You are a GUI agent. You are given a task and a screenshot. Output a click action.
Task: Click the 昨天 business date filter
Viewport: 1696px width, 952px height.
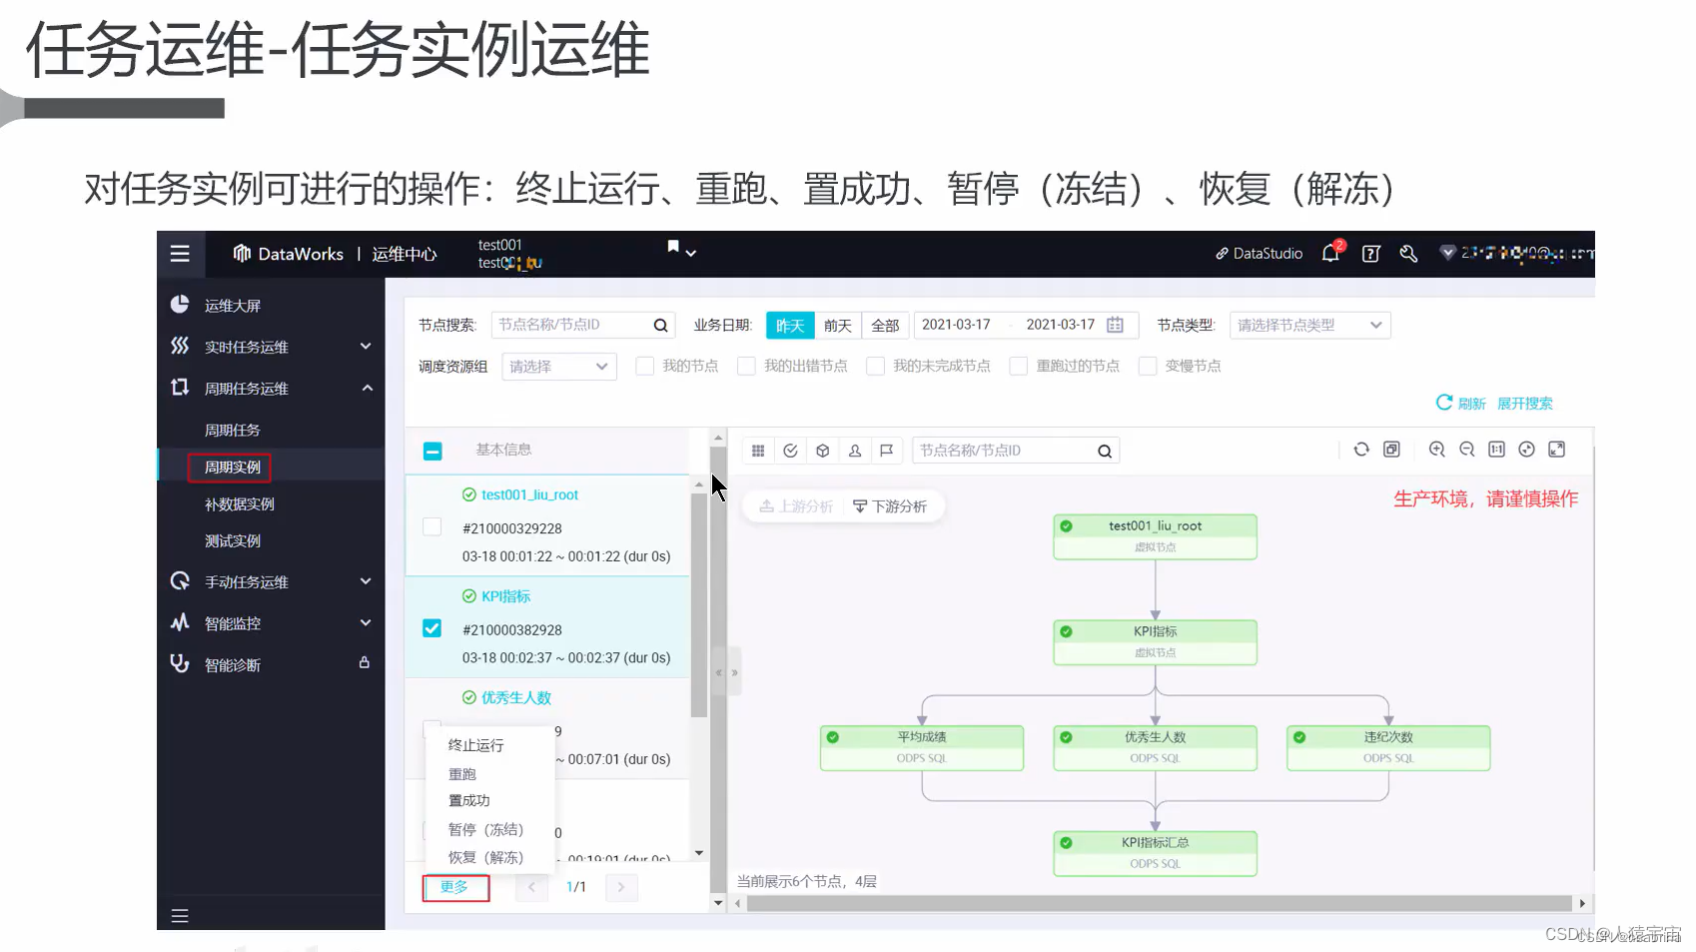[789, 325]
